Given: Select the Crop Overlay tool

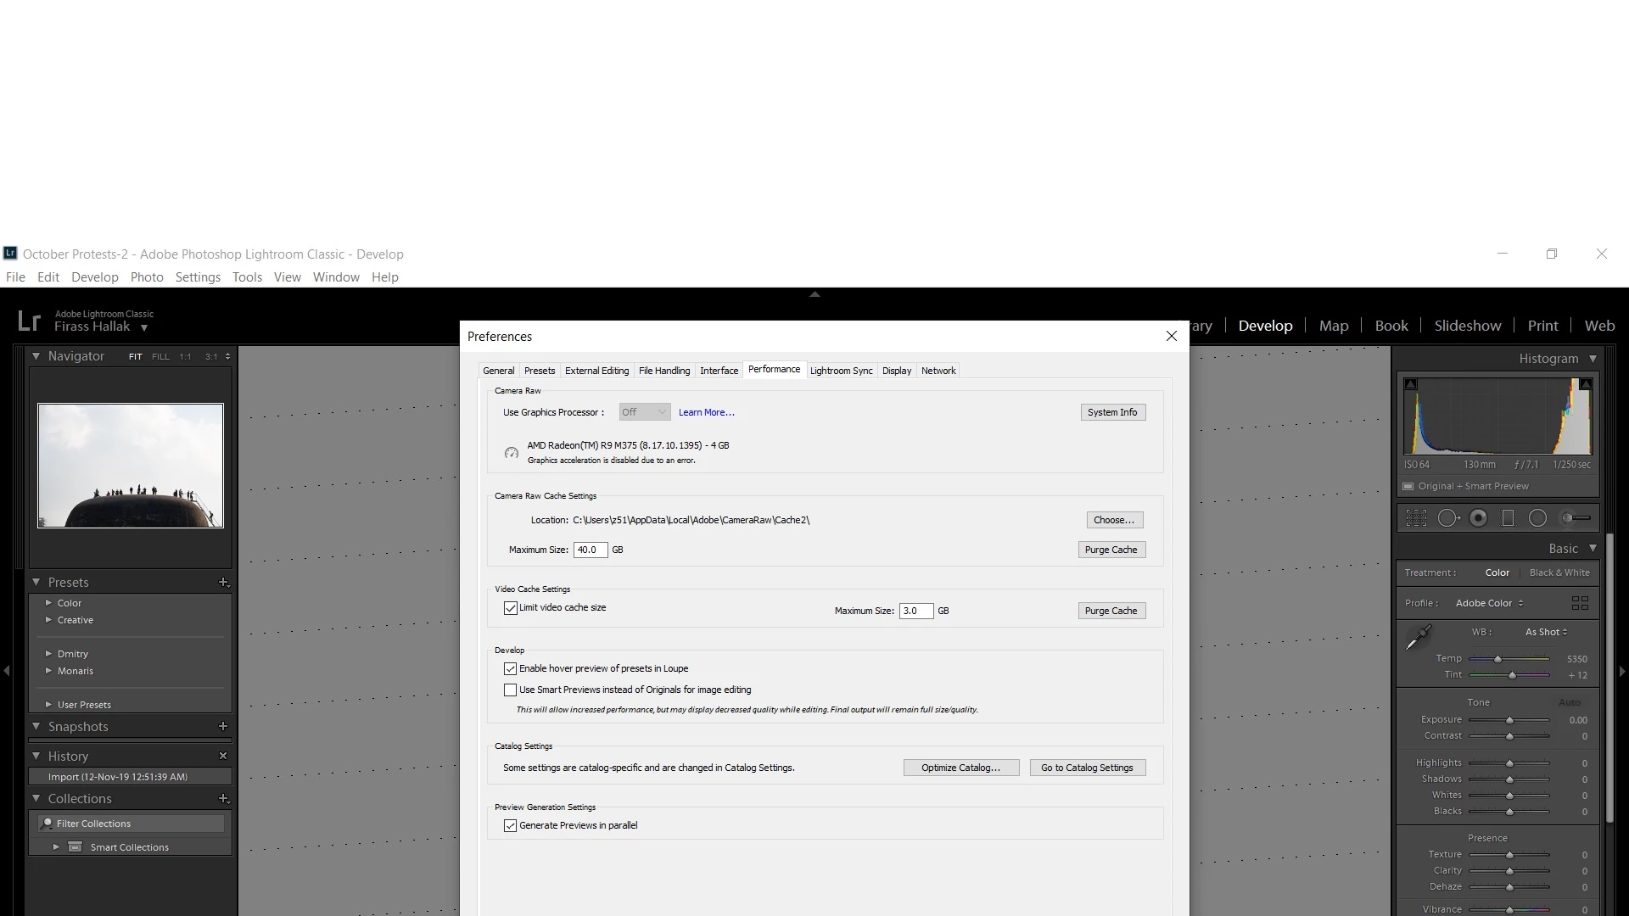Looking at the screenshot, I should 1416,518.
